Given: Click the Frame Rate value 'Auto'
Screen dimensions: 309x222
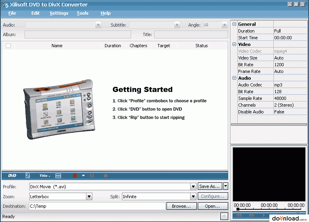Looking at the screenshot, I should point(290,71).
